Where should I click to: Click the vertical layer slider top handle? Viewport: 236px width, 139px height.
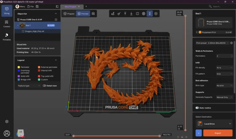(185, 16)
